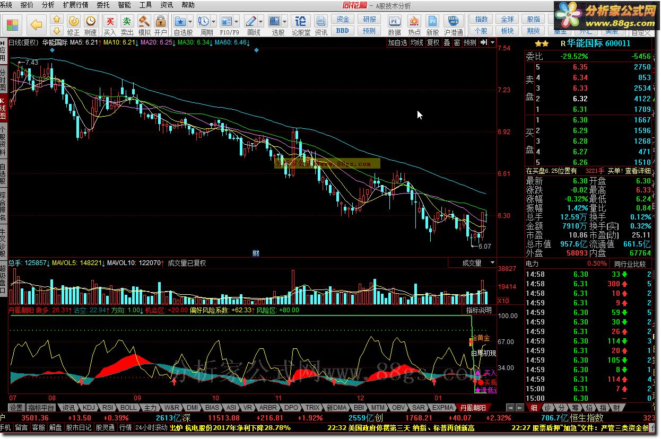The image size is (661, 439).
Task: Select the 细 detail tab
Action: [x=534, y=408]
